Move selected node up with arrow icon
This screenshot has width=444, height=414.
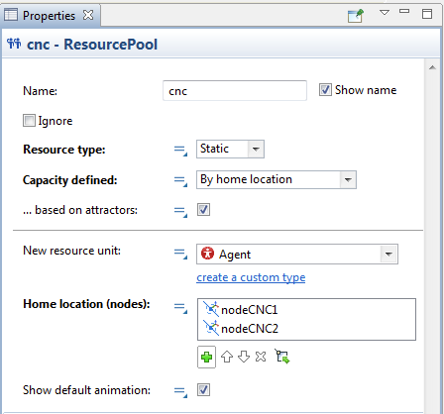point(227,357)
